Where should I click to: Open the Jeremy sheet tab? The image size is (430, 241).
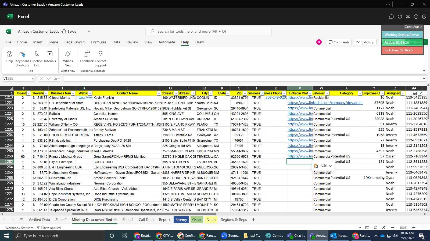pyautogui.click(x=181, y=220)
